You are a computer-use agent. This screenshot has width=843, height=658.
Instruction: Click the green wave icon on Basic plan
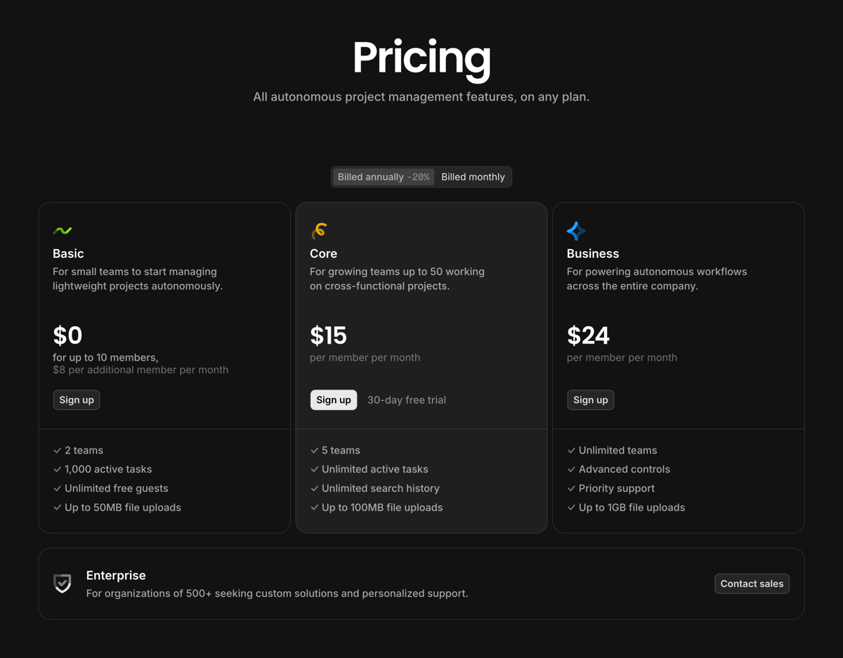pos(63,230)
